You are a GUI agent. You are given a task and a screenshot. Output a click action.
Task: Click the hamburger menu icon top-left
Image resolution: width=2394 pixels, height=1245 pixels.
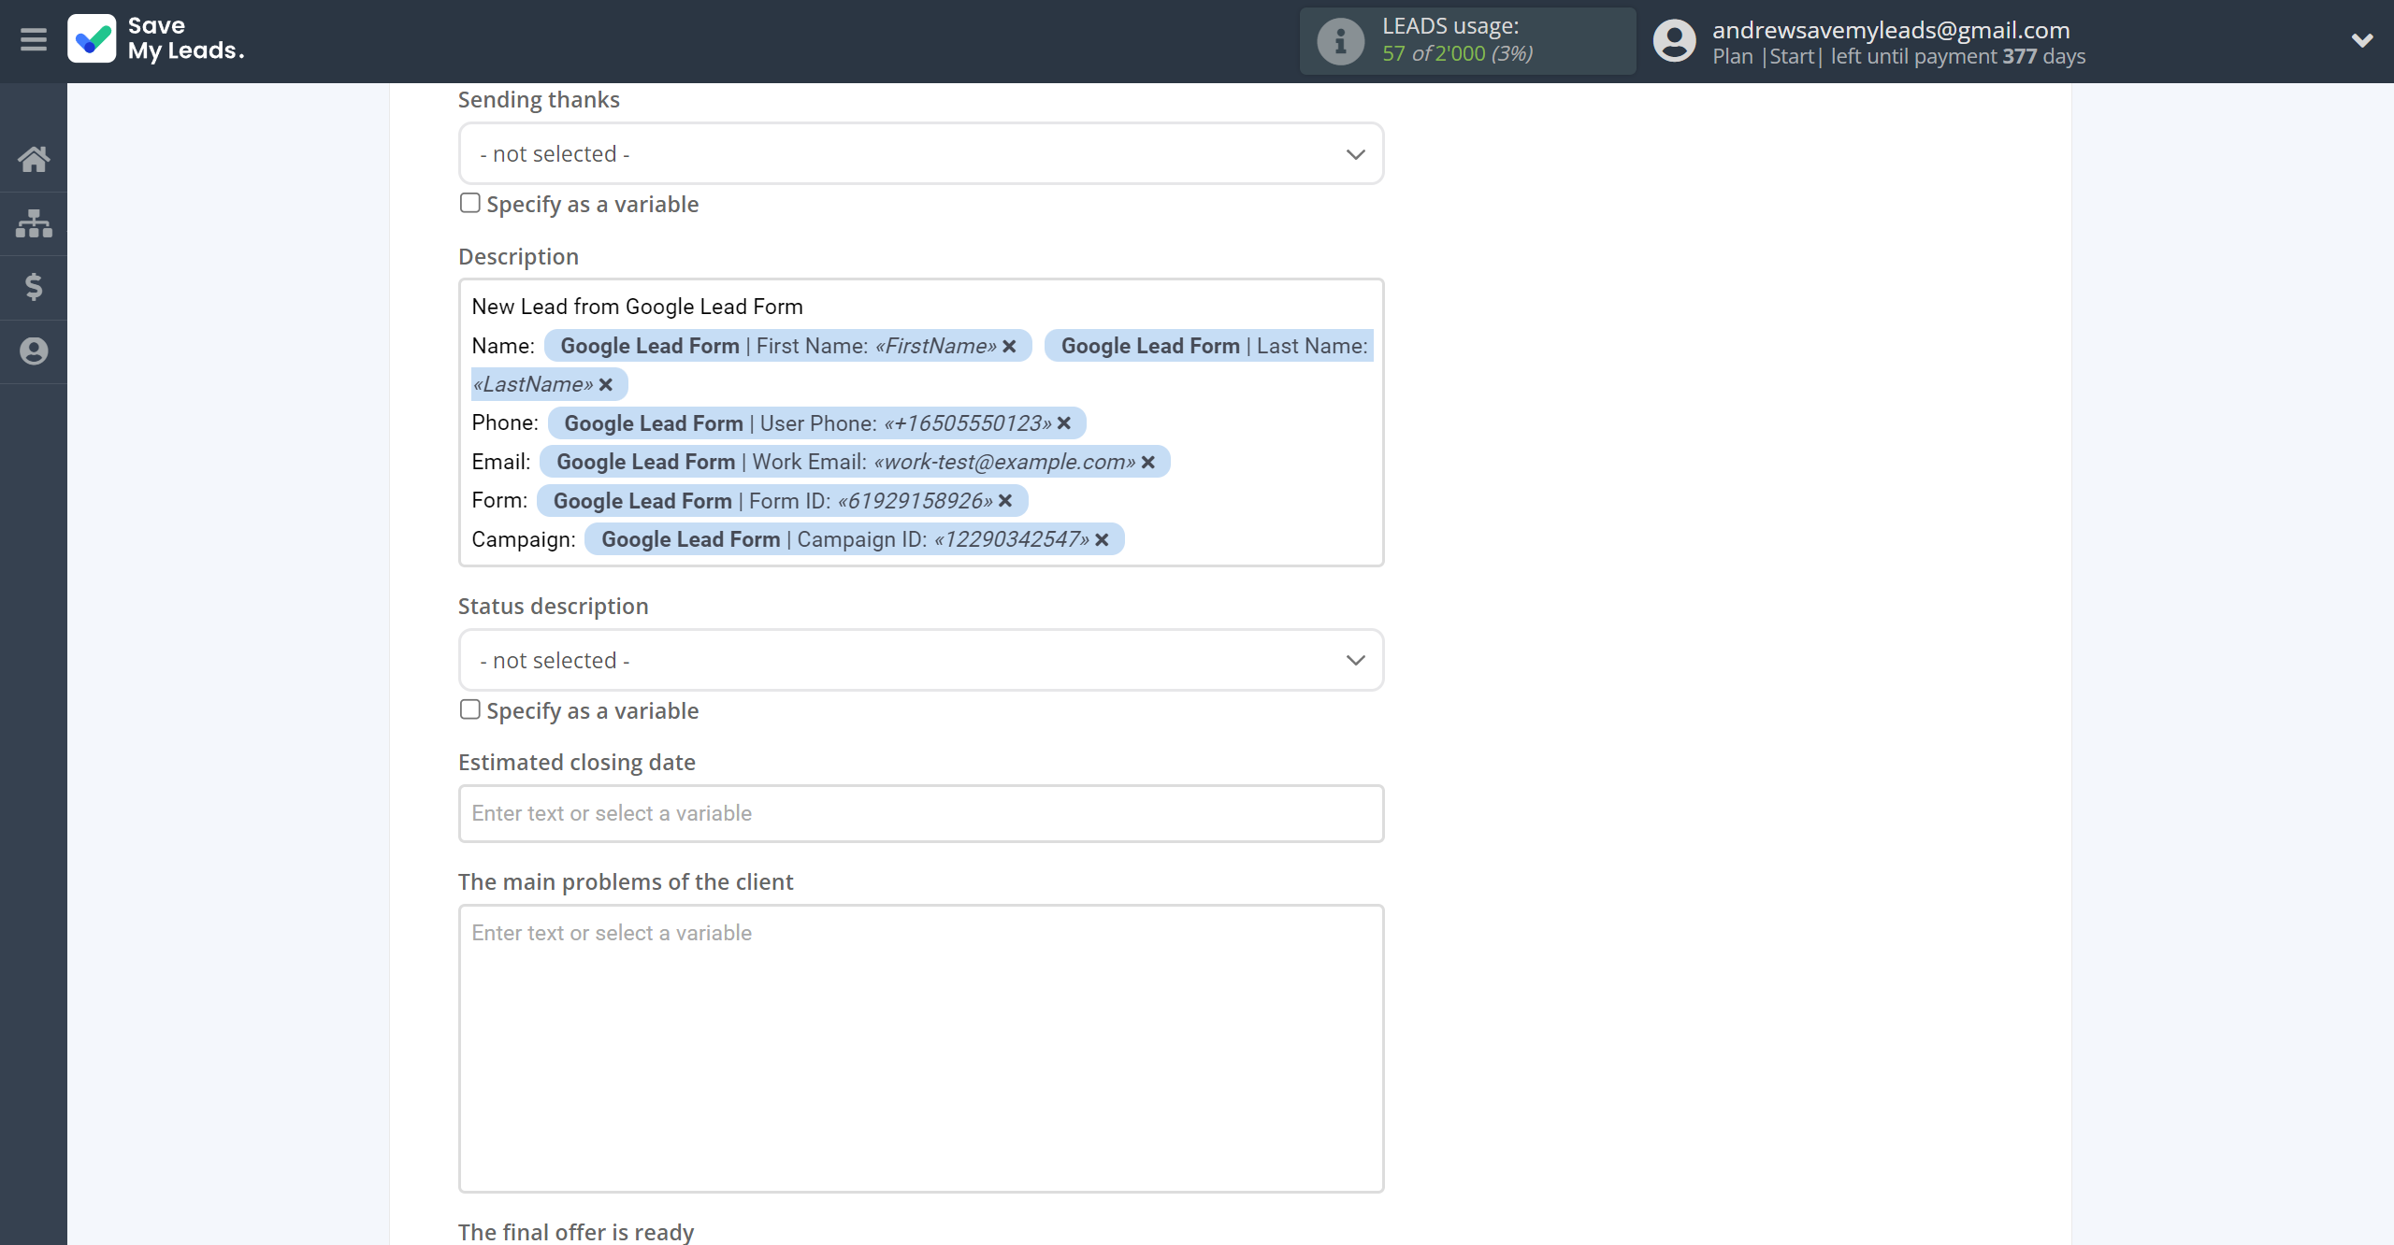(34, 39)
